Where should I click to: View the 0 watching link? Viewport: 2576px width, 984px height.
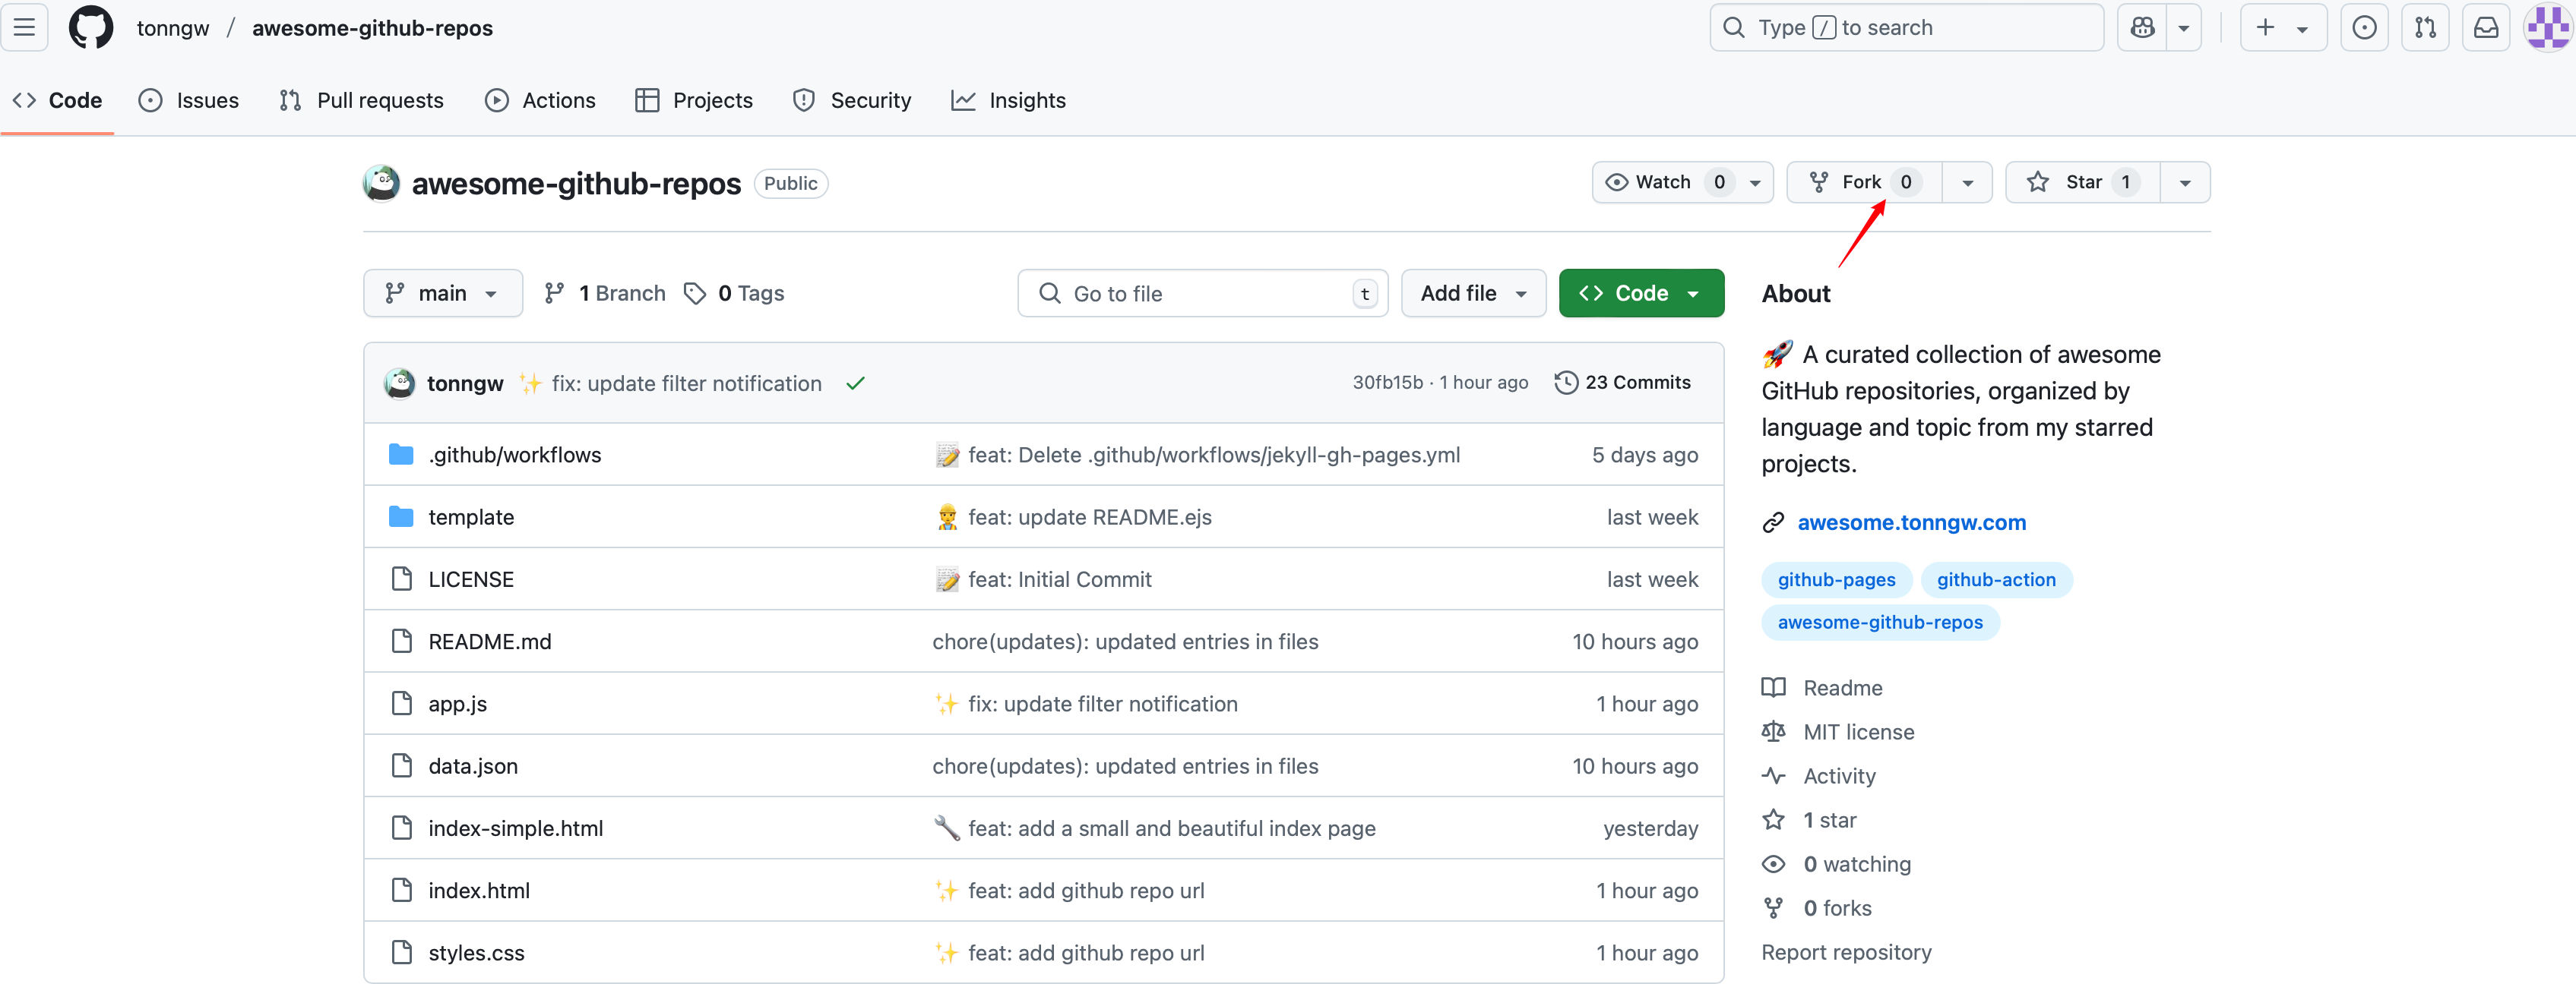click(1856, 863)
